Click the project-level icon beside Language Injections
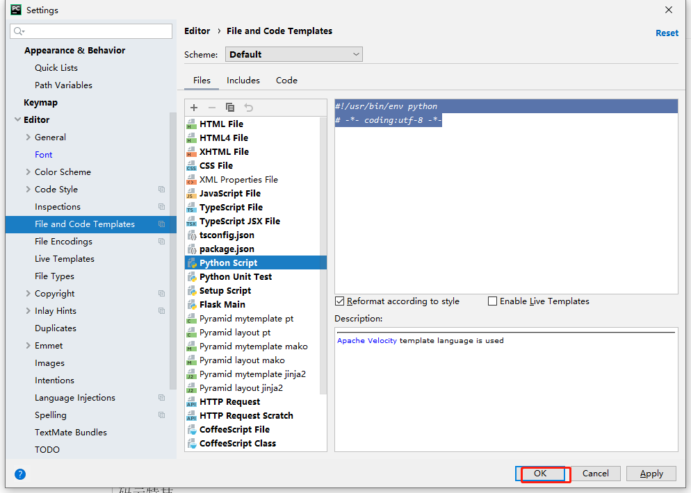The image size is (691, 493). coord(162,398)
